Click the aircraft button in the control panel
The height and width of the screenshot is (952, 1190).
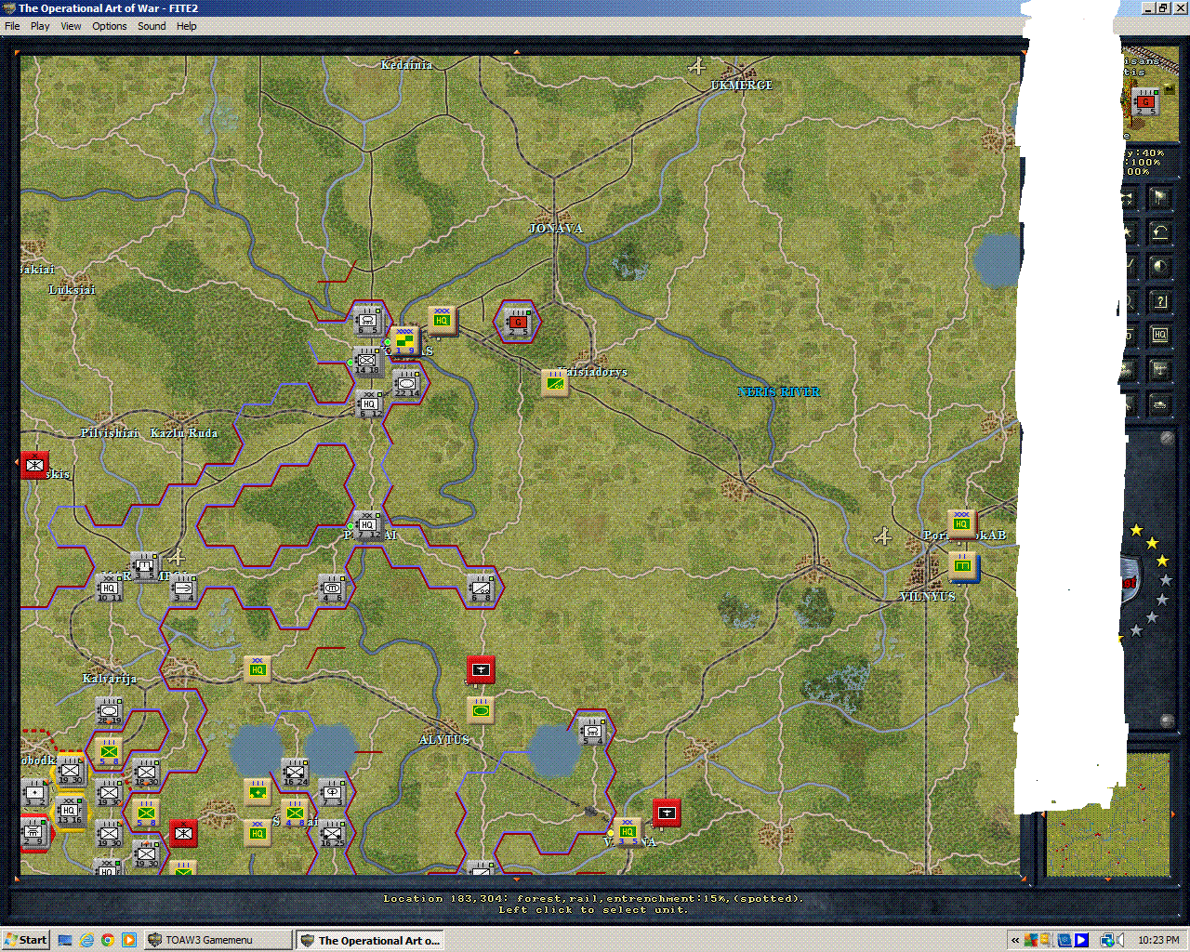(1159, 370)
